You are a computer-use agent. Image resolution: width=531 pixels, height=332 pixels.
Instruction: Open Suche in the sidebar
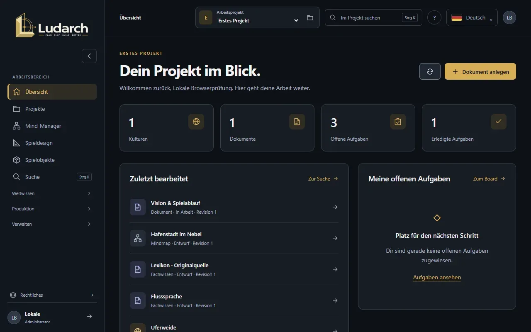[52, 177]
